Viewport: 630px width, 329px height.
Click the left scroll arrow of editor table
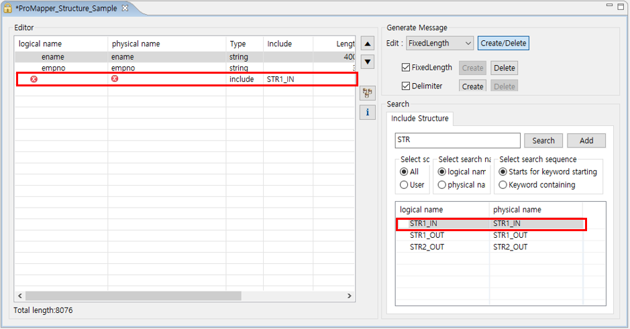click(19, 295)
